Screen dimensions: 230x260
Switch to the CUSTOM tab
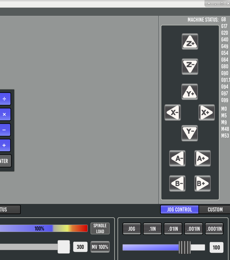pos(215,209)
